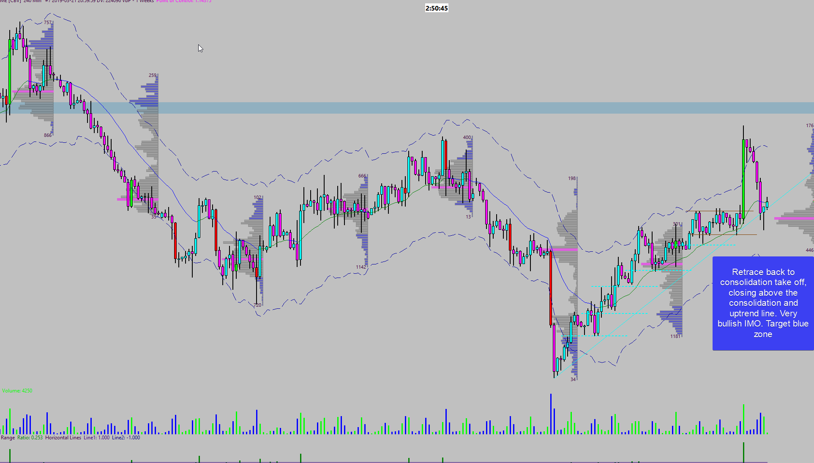Image resolution: width=814 pixels, height=463 pixels.
Task: Click the 102 volume profile label
Action: pos(257,197)
